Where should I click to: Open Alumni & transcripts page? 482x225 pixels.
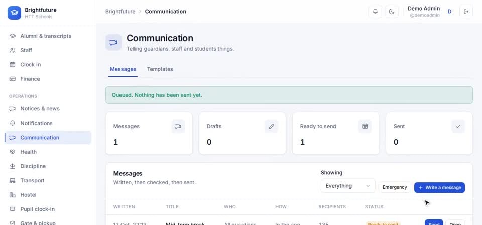click(48, 36)
